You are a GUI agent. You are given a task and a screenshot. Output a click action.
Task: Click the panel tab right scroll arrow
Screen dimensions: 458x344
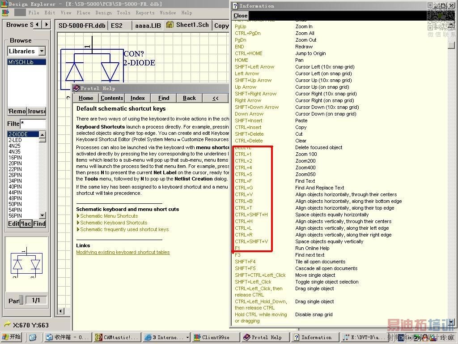[x=47, y=25]
